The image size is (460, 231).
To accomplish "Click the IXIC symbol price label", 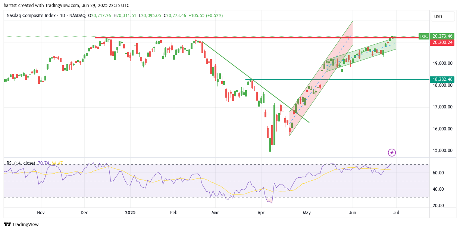I will coord(424,36).
